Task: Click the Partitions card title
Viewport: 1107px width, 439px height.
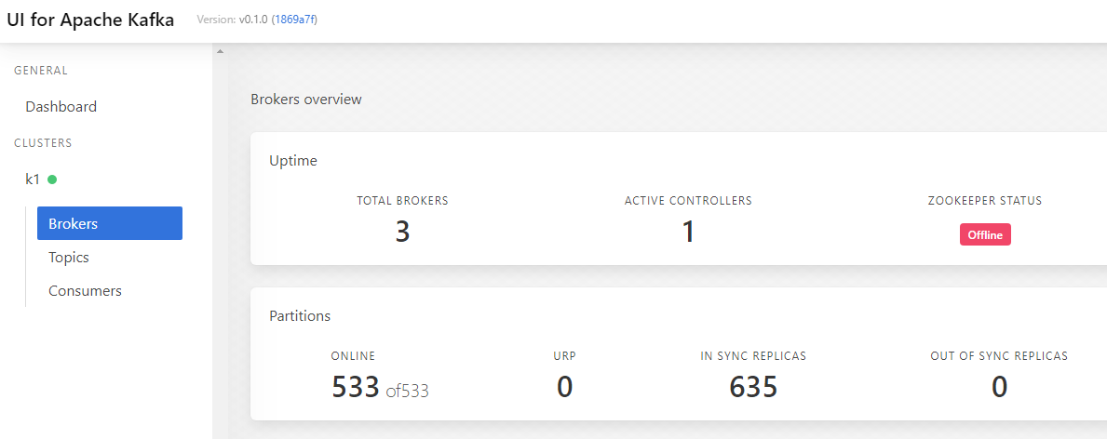Action: tap(300, 316)
